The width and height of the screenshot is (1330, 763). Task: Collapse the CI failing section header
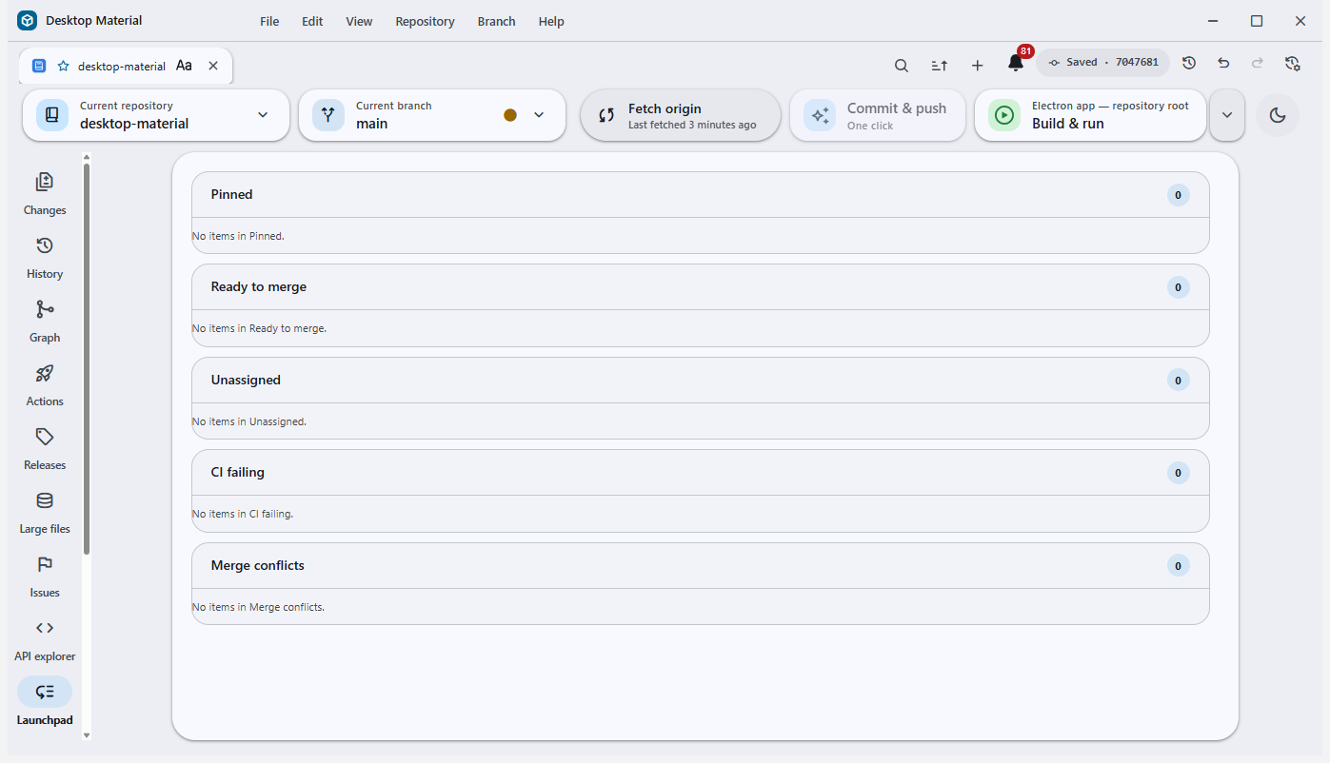point(701,473)
